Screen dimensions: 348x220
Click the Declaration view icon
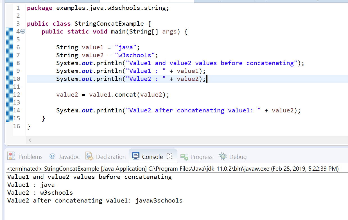coord(89,157)
